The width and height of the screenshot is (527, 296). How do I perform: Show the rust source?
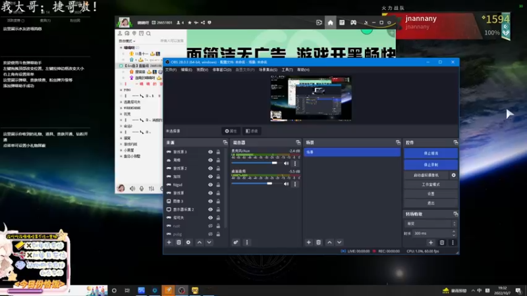210,226
